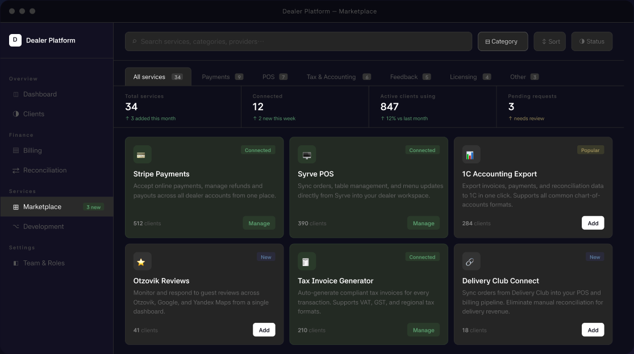This screenshot has height=354, width=634.
Task: Click the Active clients stat 847
Action: pos(389,107)
